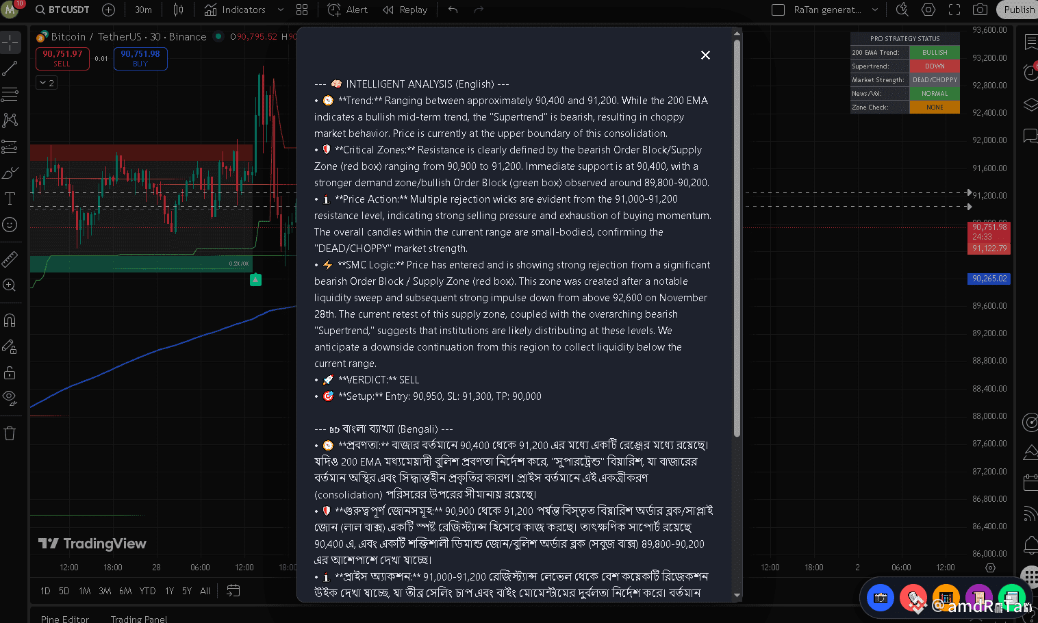Open the alerts clock panel on right sidebar
The height and width of the screenshot is (623, 1038).
click(x=1030, y=72)
